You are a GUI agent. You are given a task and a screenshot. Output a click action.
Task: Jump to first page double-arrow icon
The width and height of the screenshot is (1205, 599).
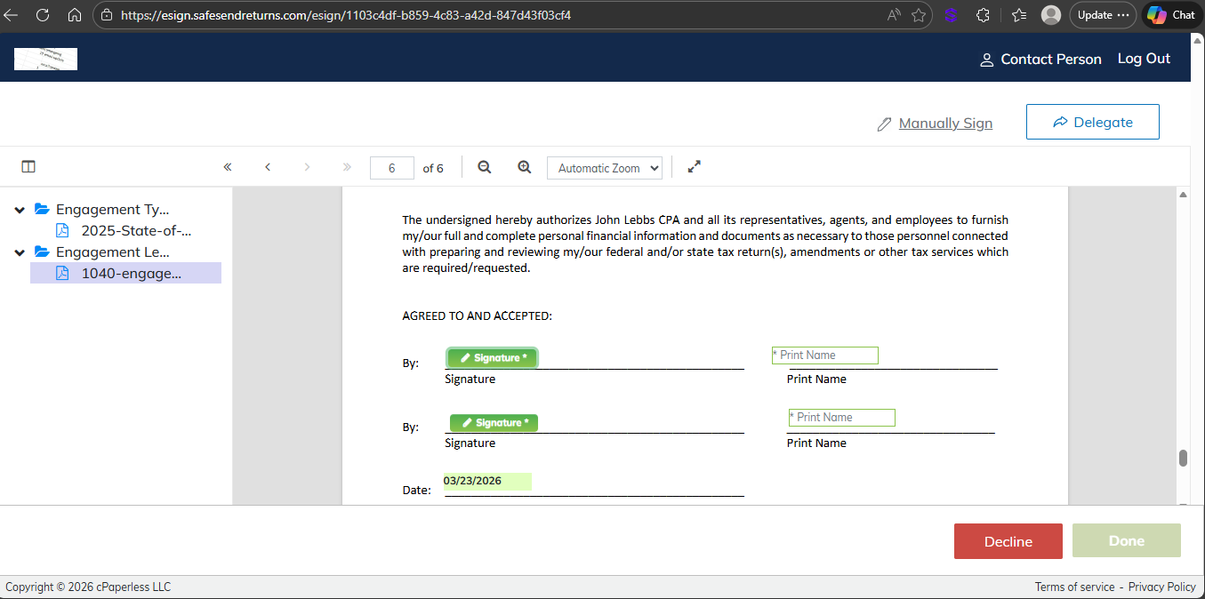[228, 167]
